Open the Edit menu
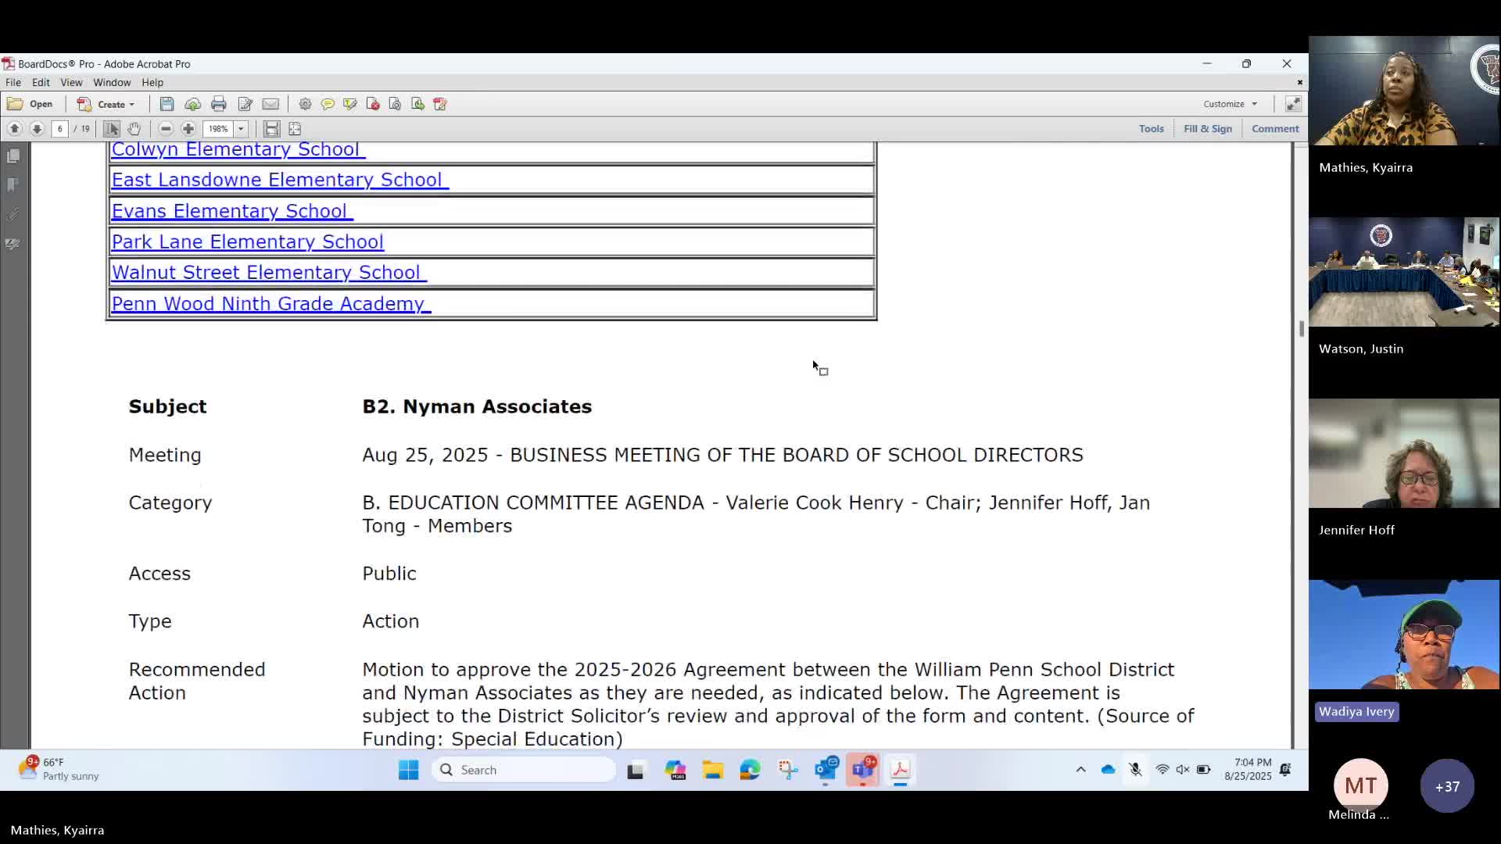Screen dimensions: 1501x844 point(41,82)
